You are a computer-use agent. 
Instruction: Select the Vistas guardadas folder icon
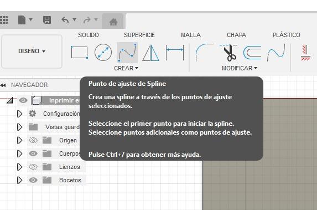[33, 127]
